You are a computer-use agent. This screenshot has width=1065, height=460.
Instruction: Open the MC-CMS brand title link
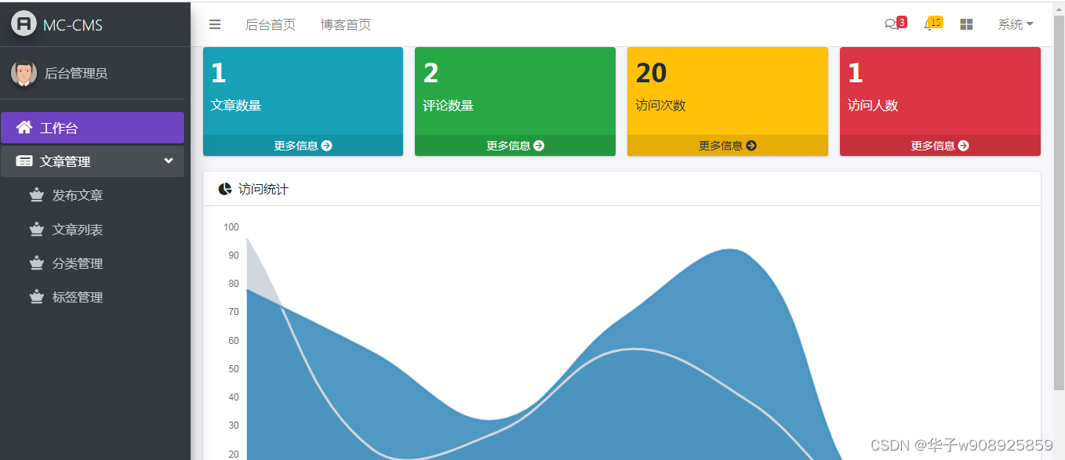[73, 25]
